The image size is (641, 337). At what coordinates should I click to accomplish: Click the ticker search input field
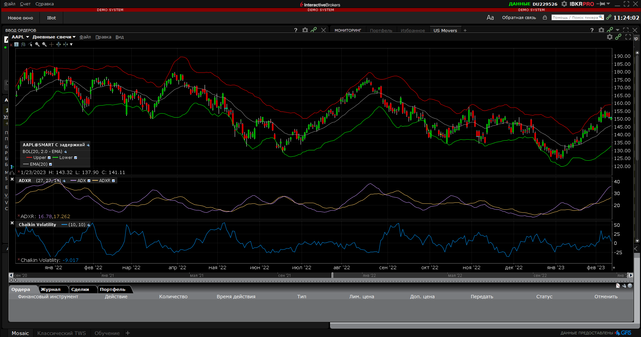(575, 18)
